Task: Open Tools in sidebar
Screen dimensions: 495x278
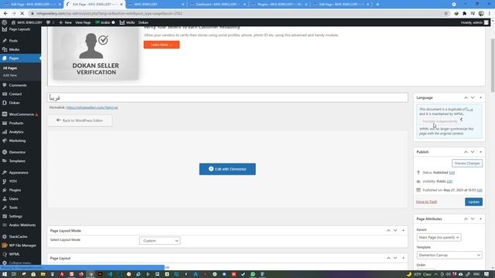Action: pos(13,208)
